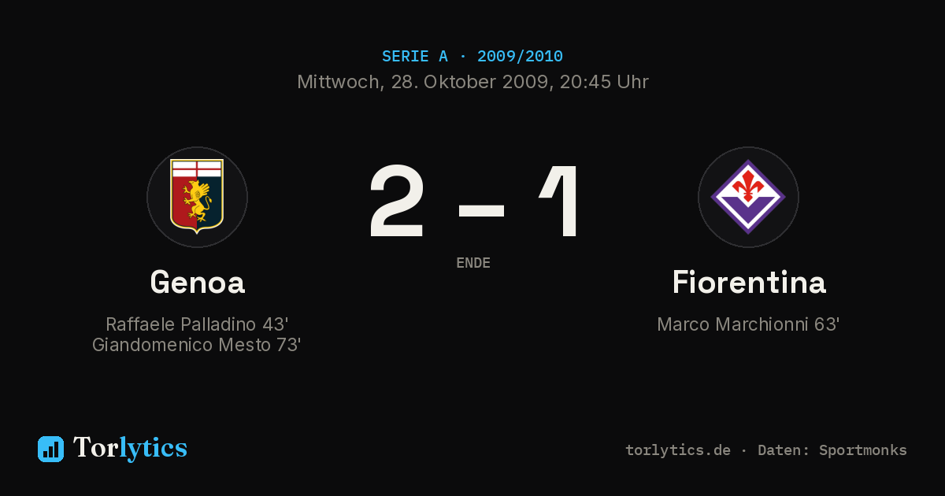945x496 pixels.
Task: Click Fiorentina's score number 1
Action: point(561,202)
